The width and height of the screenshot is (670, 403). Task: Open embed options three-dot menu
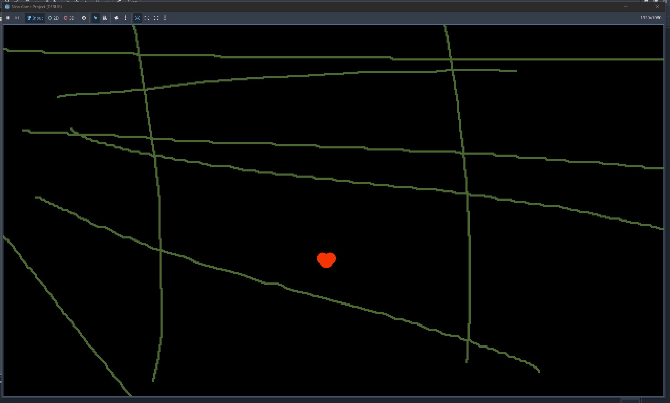coord(165,18)
